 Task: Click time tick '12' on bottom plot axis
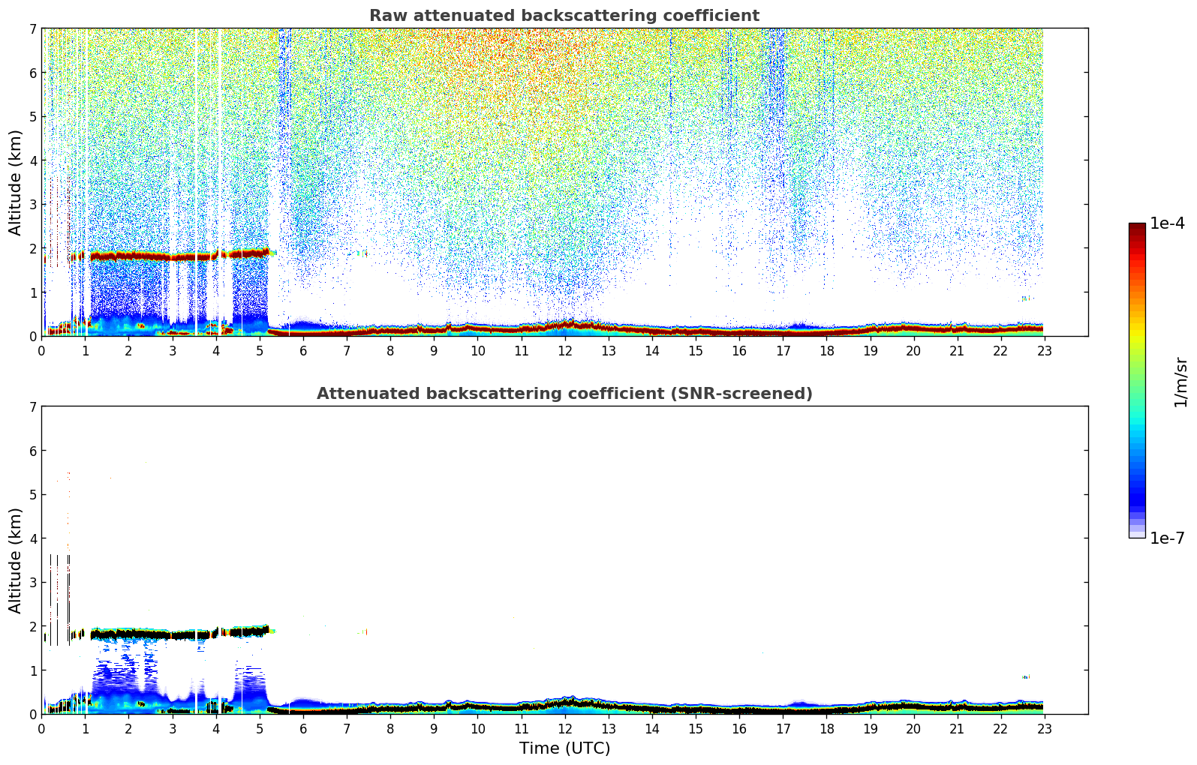point(564,728)
